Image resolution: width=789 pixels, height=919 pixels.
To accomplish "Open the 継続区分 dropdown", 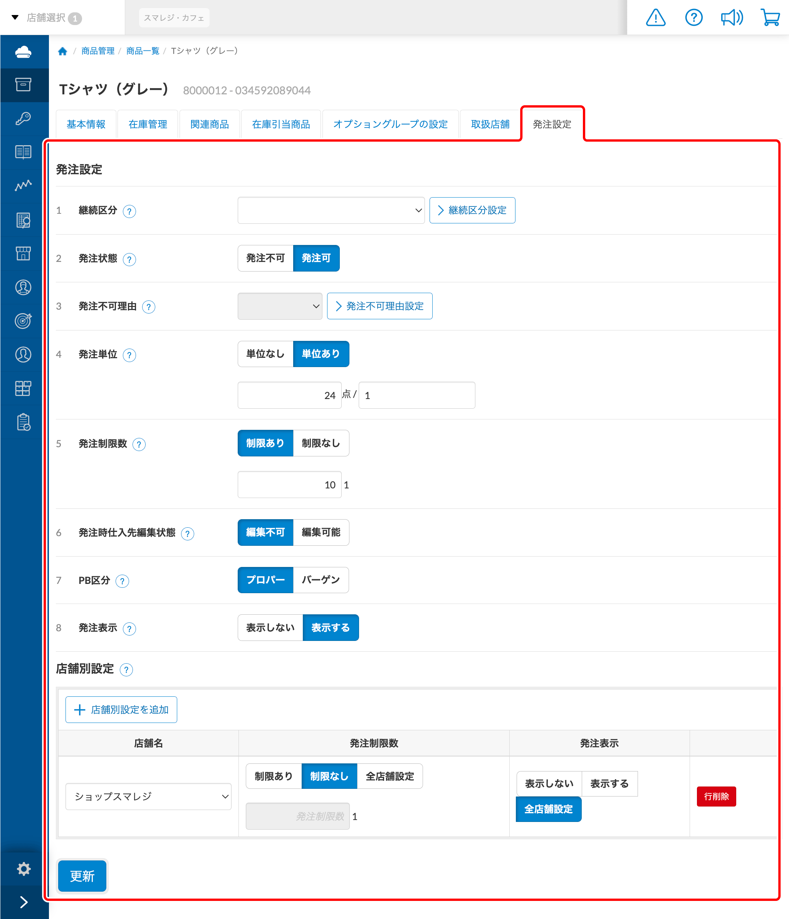I will (331, 210).
